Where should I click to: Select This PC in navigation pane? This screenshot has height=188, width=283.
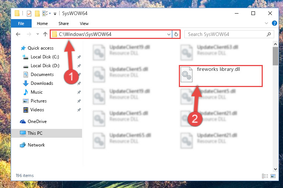tap(47, 133)
